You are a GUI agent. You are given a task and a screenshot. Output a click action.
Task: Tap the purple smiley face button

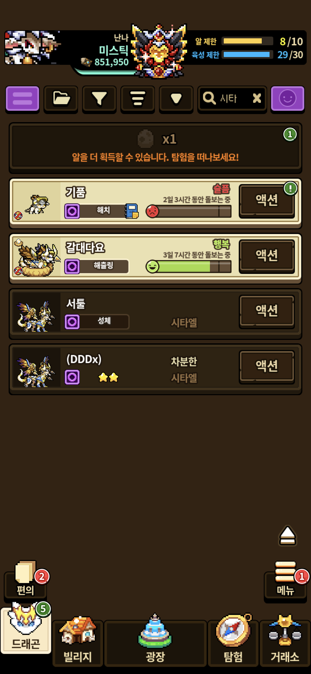tap(287, 99)
